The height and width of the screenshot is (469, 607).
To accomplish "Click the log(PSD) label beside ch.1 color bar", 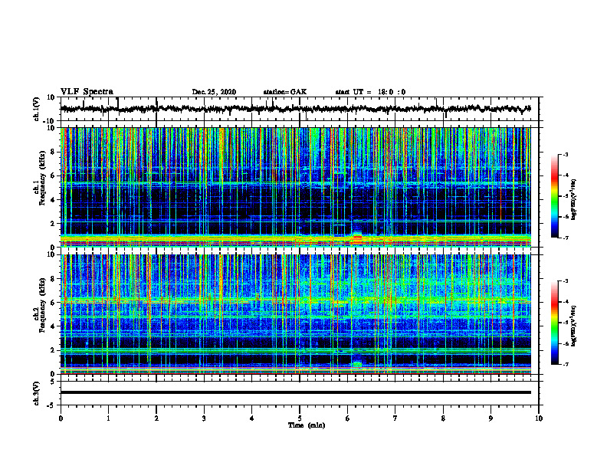I will tap(574, 200).
